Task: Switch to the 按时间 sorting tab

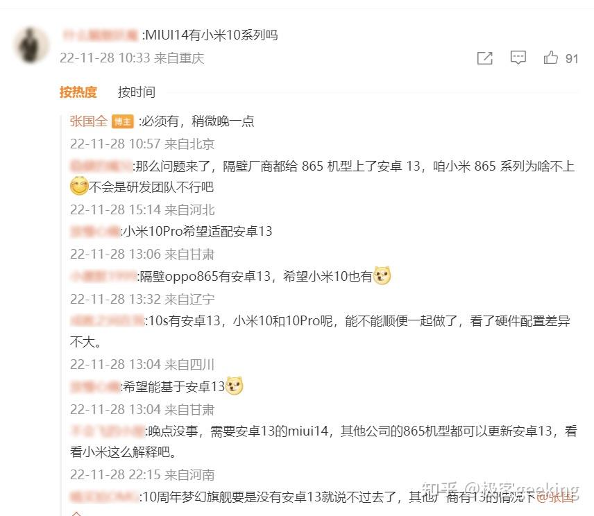Action: click(137, 92)
